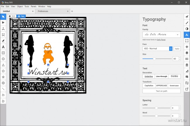Pick the two-faces group tool
Screen dimensions: 190x126
[3, 35]
